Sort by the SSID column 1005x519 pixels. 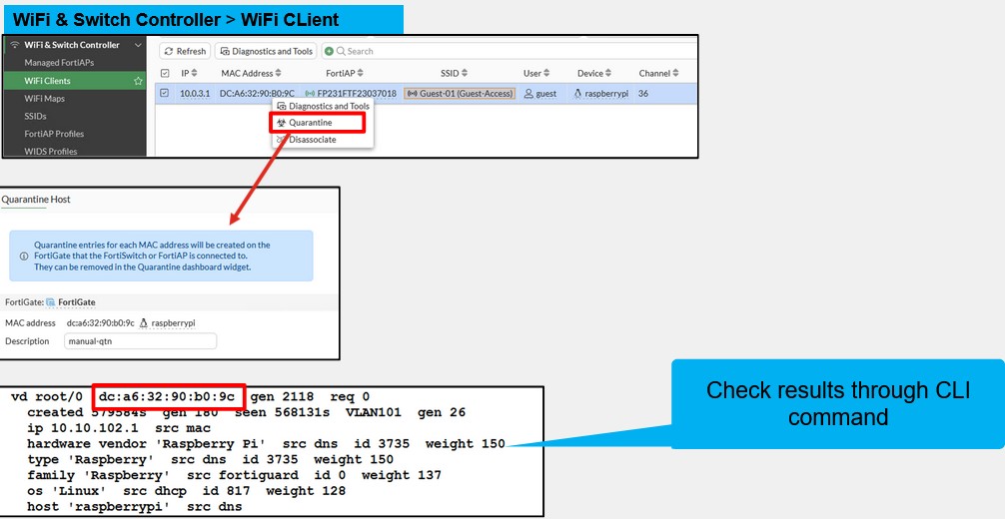click(x=455, y=74)
